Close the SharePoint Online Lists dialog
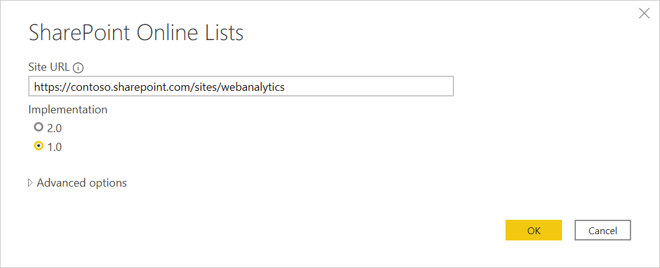Screen dimensions: 660x268 pyautogui.click(x=644, y=13)
